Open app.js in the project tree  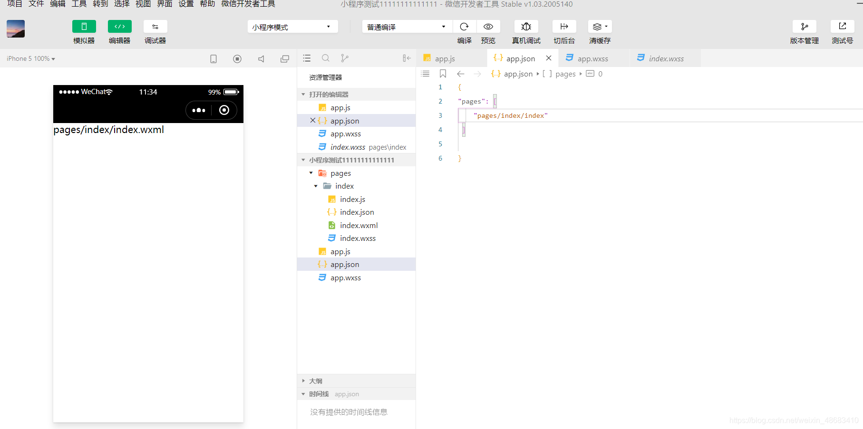pos(357,251)
